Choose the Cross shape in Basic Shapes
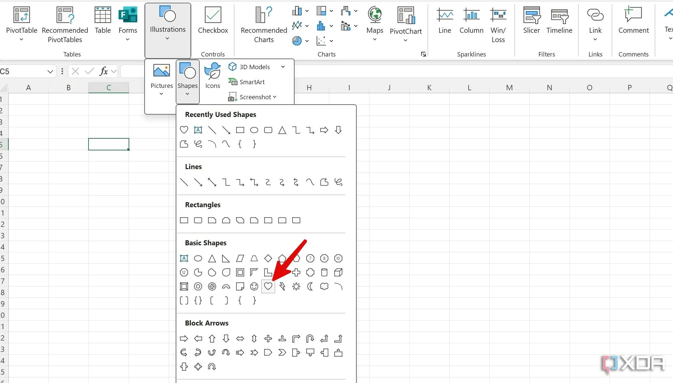This screenshot has height=383, width=673. [296, 272]
